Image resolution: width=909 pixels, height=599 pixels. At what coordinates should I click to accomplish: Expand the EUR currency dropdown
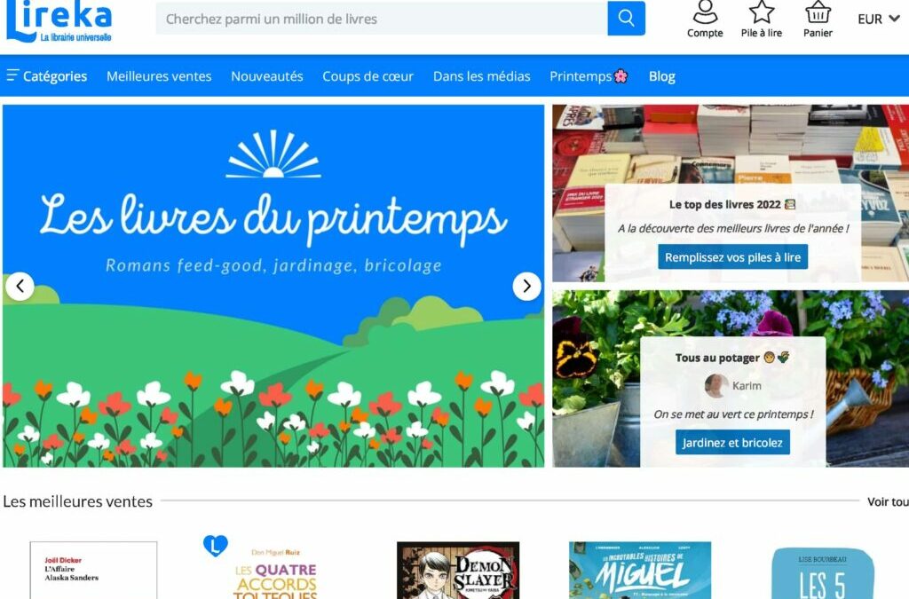point(878,20)
